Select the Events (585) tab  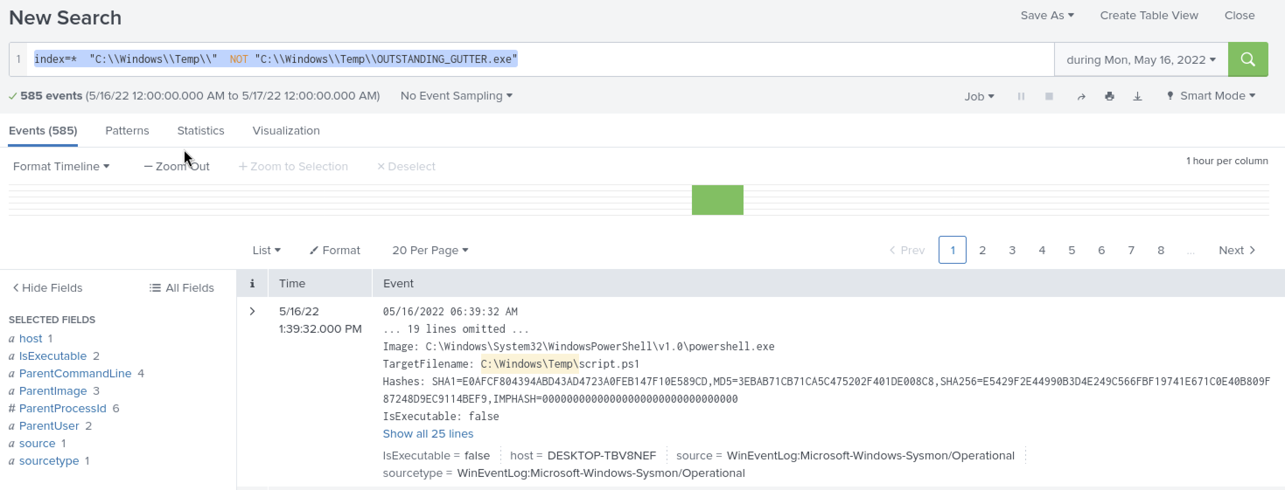43,131
